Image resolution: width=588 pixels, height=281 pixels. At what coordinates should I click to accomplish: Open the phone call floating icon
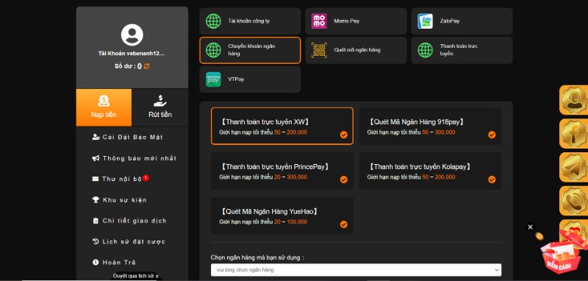[574, 201]
